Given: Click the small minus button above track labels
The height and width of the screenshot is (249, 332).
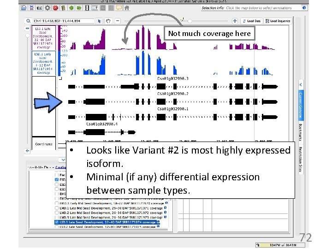Looking at the screenshot, I should click(28, 28).
